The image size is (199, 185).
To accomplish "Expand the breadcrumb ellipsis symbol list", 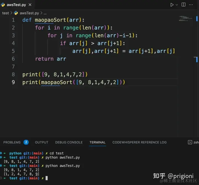I will [45, 13].
